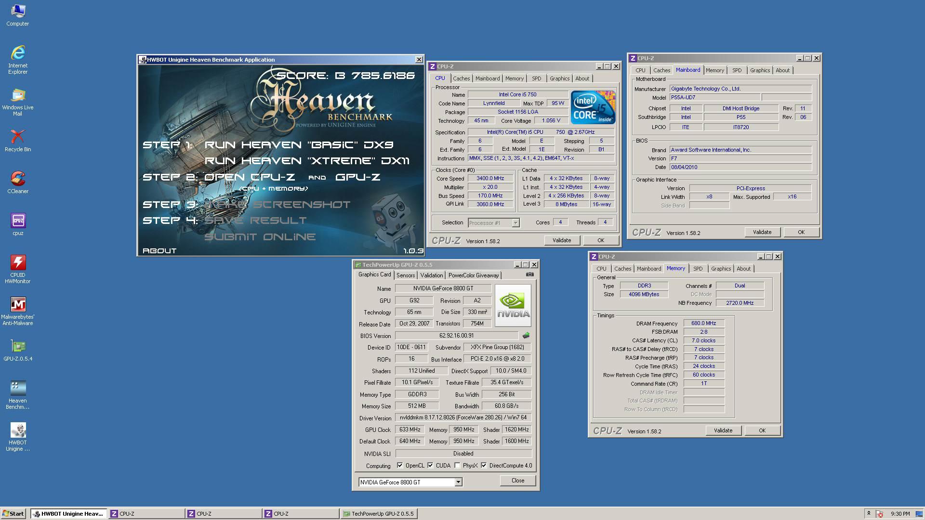Image resolution: width=925 pixels, height=520 pixels.
Task: Click the mainboard Model P55A-UD7 field
Action: (715, 98)
